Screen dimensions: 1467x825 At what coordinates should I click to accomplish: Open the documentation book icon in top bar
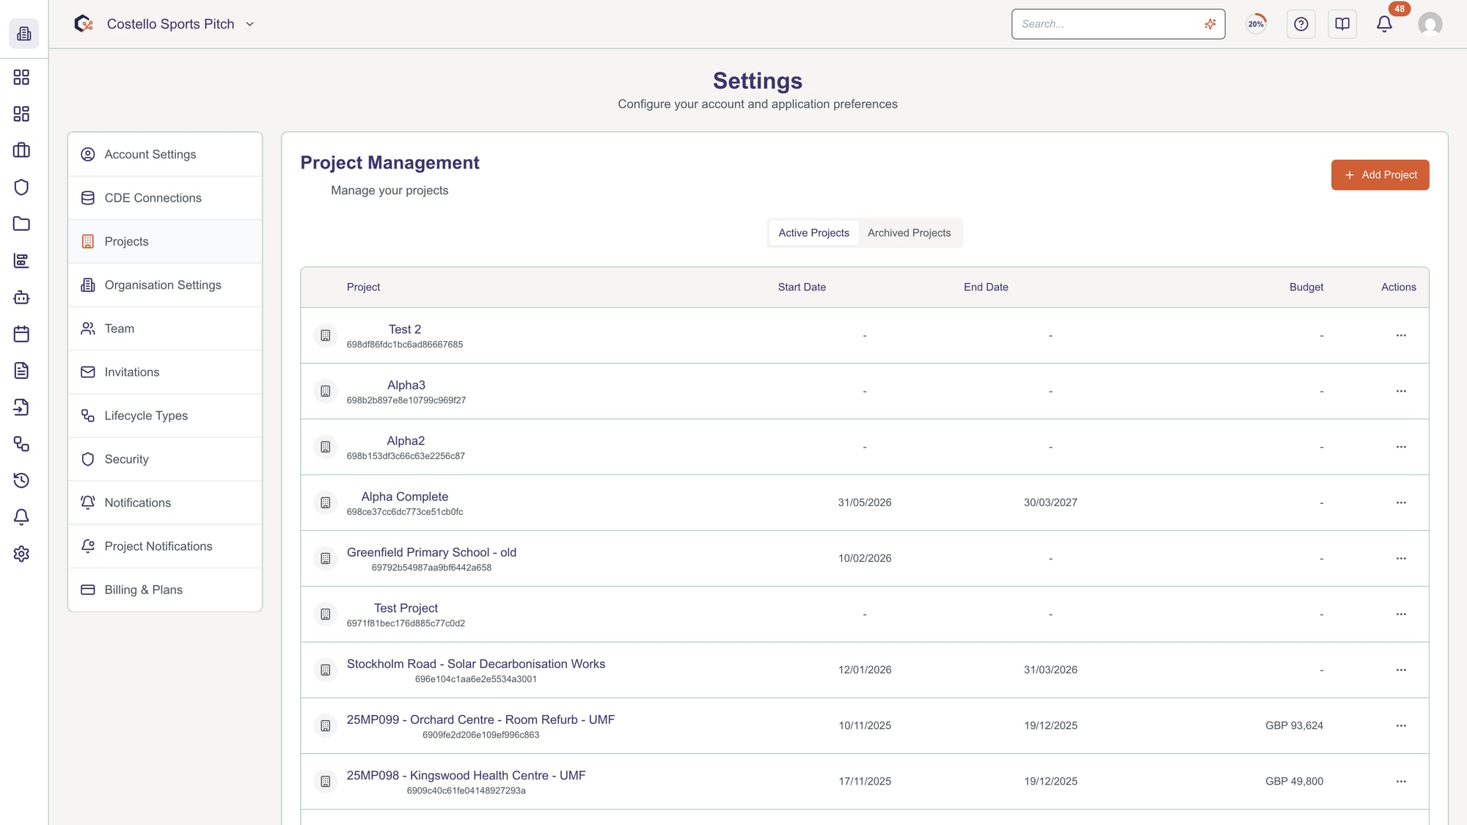point(1342,23)
